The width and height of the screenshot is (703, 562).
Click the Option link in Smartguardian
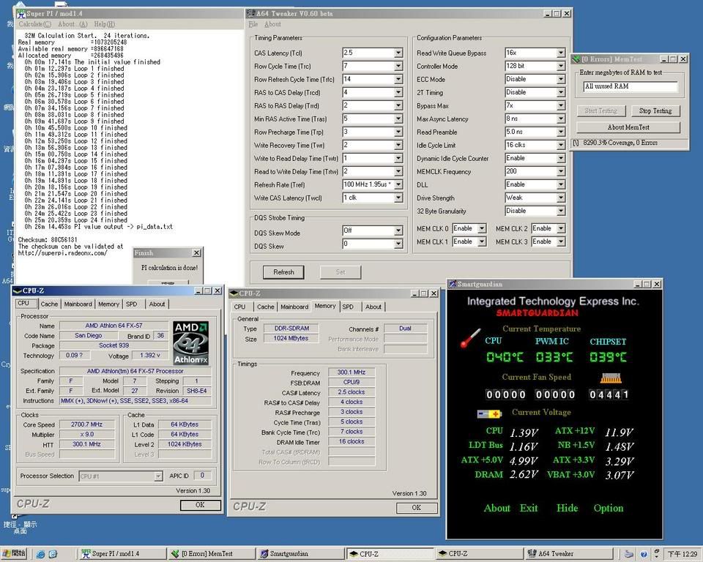click(x=609, y=509)
